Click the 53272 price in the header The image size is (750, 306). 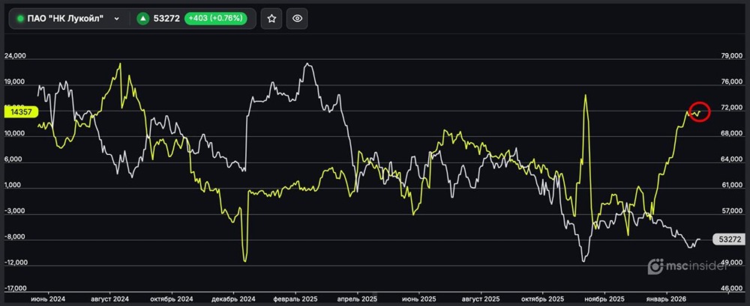(166, 19)
